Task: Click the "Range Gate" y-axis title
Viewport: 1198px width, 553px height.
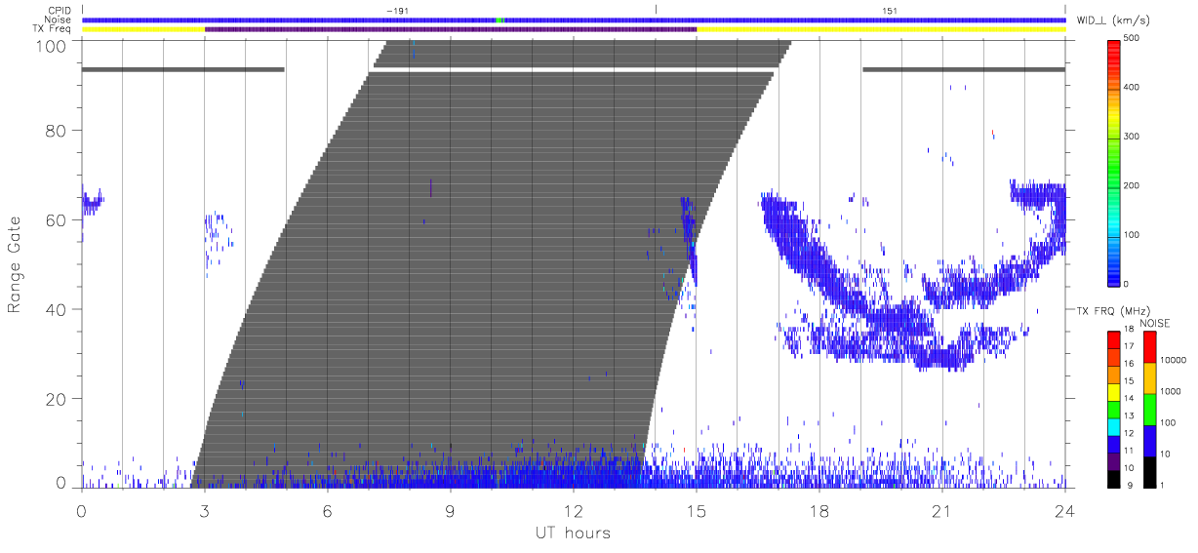Action: tap(16, 264)
